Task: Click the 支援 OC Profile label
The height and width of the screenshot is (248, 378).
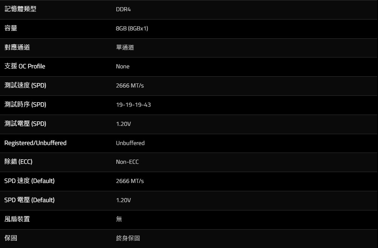Action: point(24,67)
